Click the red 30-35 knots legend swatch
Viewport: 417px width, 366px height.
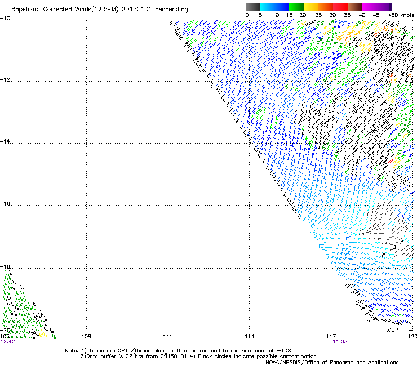click(x=340, y=7)
